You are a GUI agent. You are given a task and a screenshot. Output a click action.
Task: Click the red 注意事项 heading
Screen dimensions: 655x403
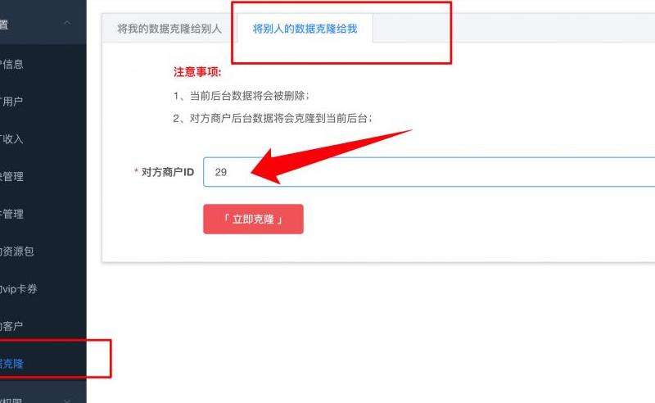197,72
